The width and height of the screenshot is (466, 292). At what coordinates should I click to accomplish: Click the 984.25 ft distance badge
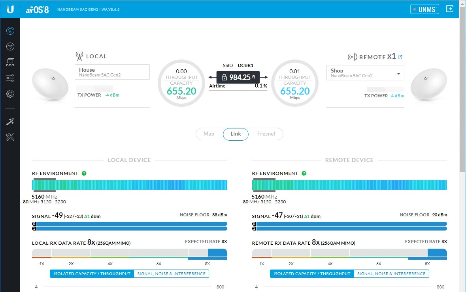238,77
